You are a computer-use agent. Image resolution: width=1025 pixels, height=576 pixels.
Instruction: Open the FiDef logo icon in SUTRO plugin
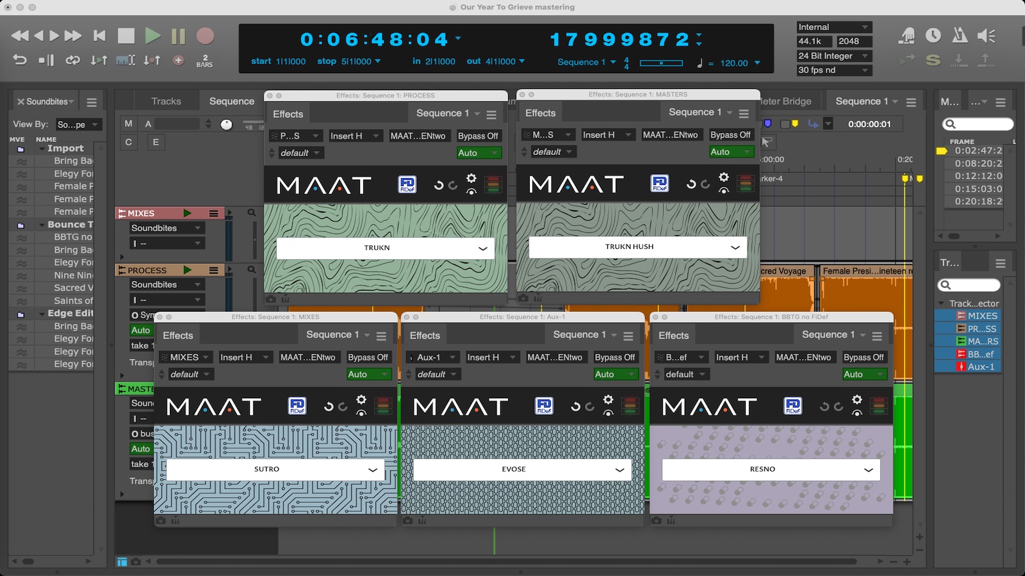coord(299,406)
